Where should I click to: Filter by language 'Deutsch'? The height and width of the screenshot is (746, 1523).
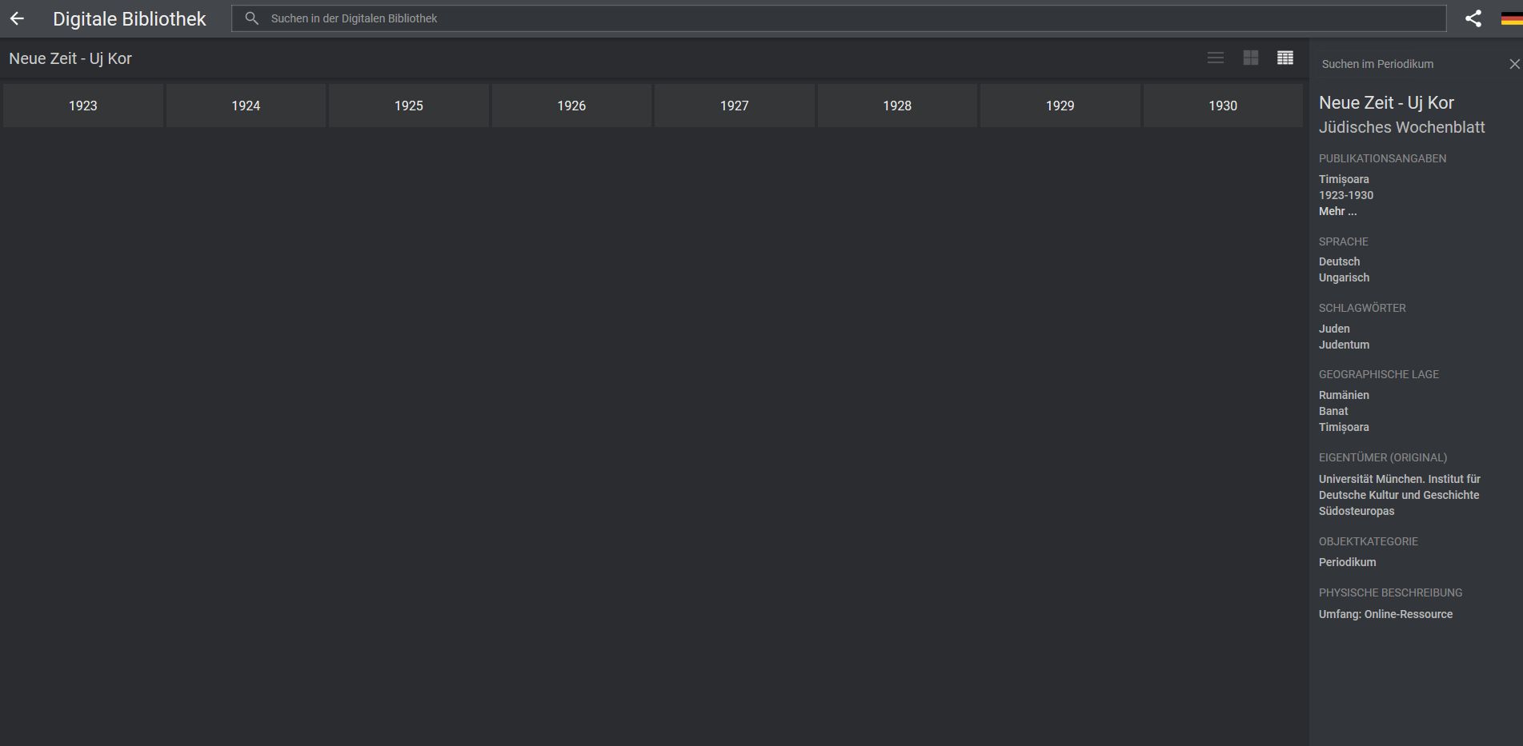(x=1339, y=261)
